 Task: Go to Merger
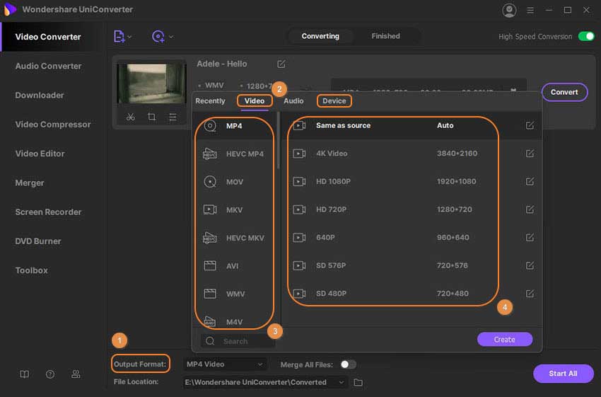(30, 183)
